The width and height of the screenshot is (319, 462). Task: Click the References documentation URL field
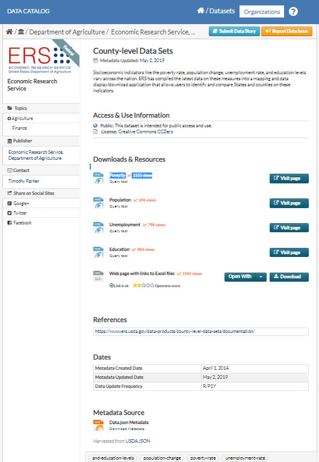(x=201, y=332)
